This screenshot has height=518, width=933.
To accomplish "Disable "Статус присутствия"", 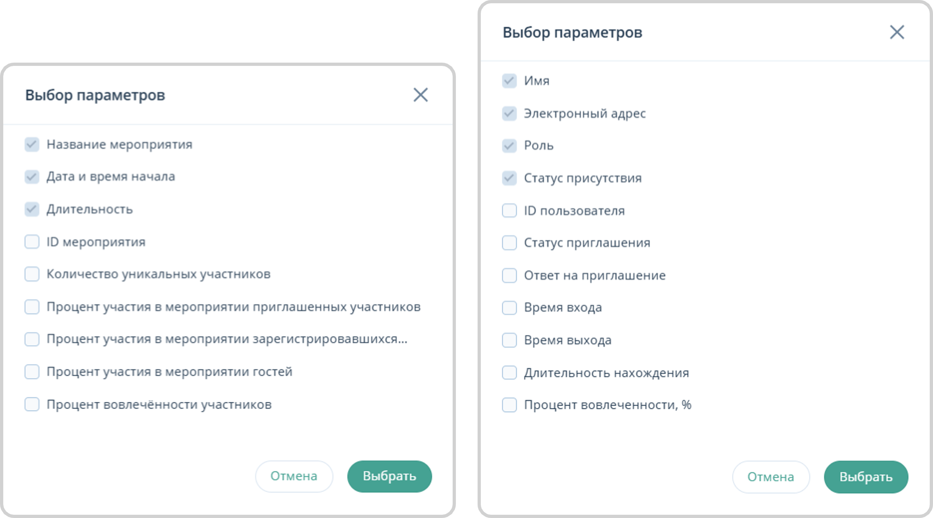I will 509,178.
